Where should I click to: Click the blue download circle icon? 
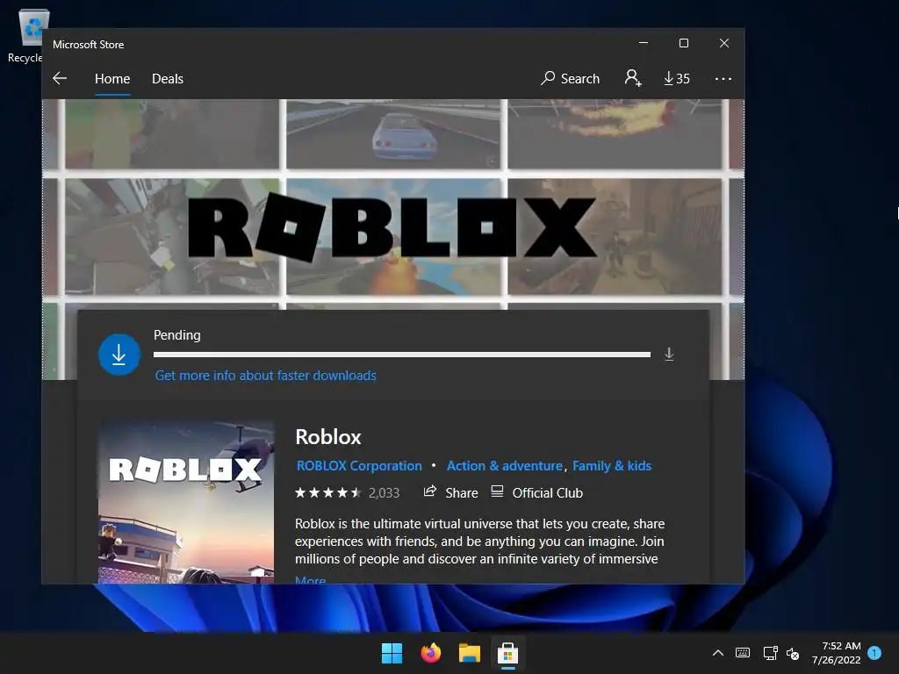coord(119,355)
